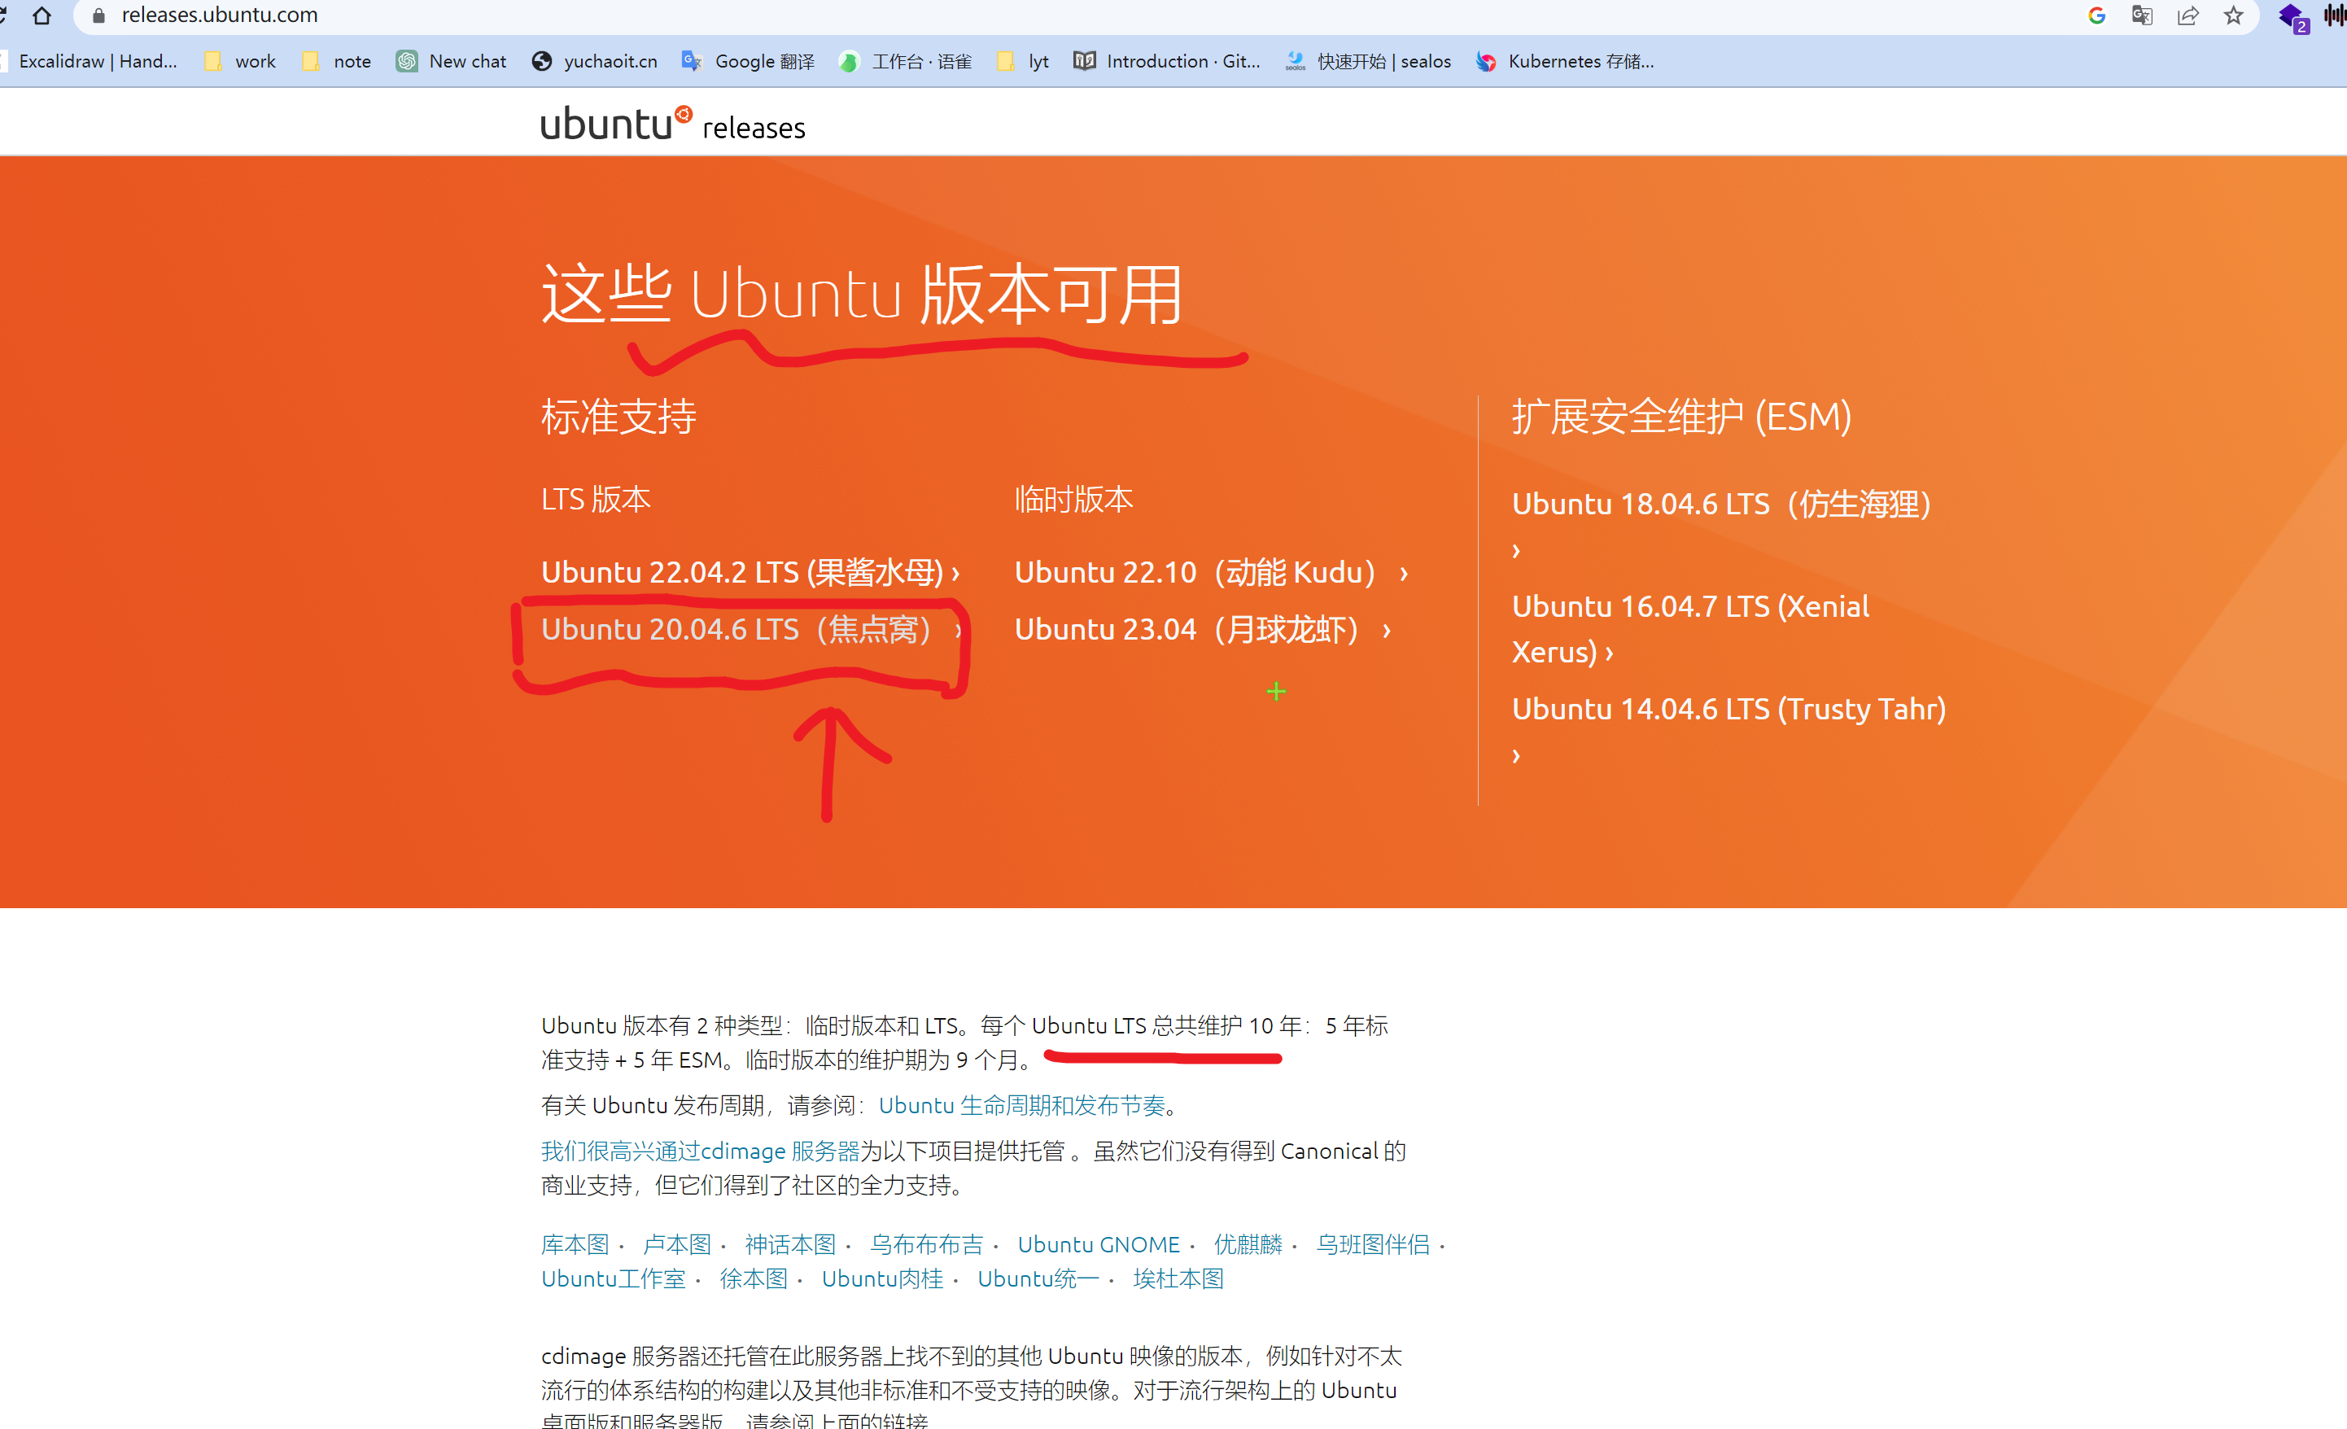
Task: Click the LTS 版本 label
Action: tap(597, 499)
